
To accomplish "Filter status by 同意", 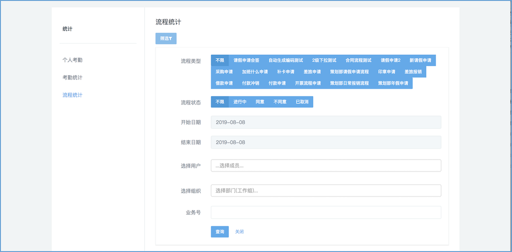I will (260, 102).
